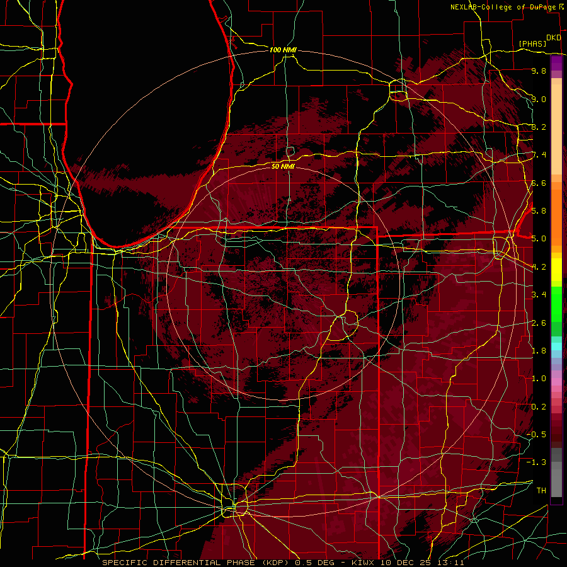Click the 50 NMI range ring label
This screenshot has height=567, width=567.
pyautogui.click(x=283, y=166)
